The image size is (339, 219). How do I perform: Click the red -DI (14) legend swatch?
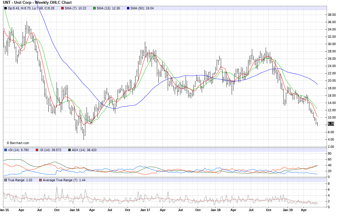point(37,150)
